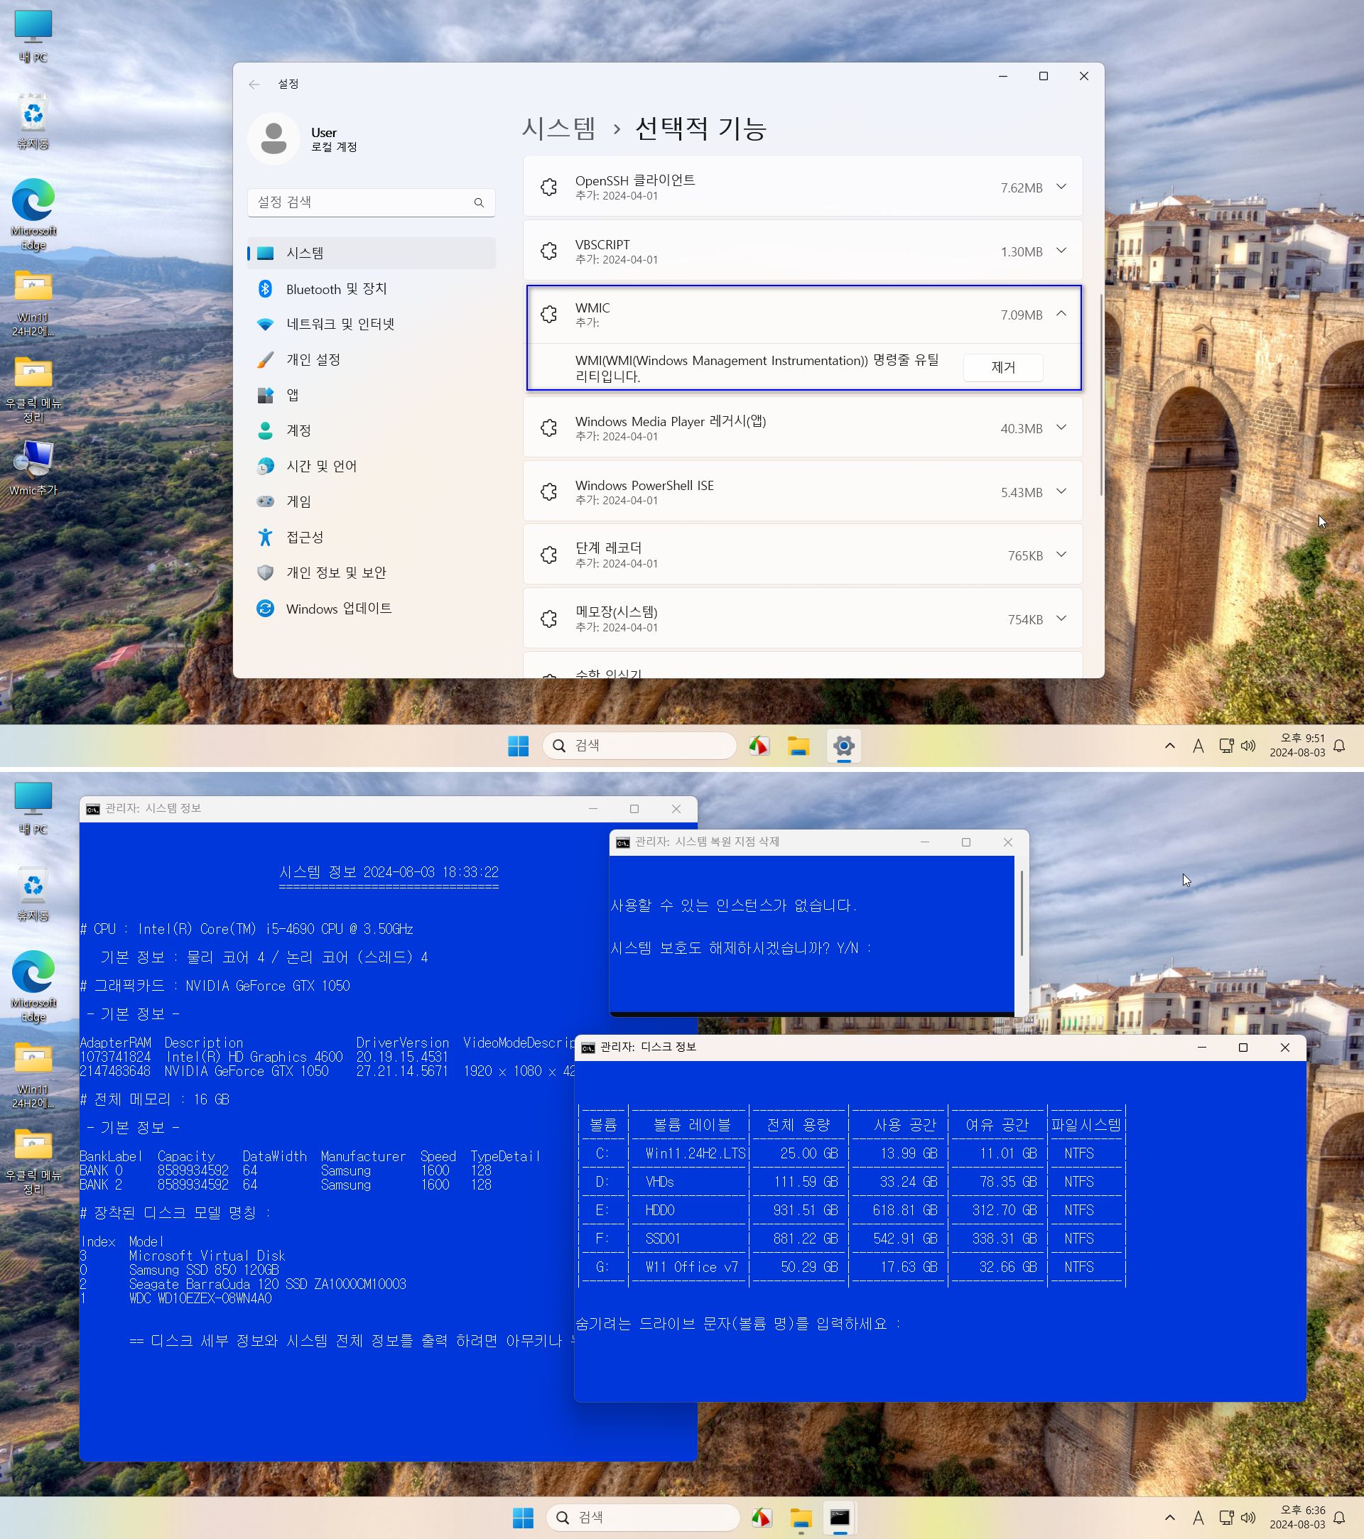Open the clock showing 오후 9:51
The width and height of the screenshot is (1364, 1539).
pyautogui.click(x=1297, y=746)
